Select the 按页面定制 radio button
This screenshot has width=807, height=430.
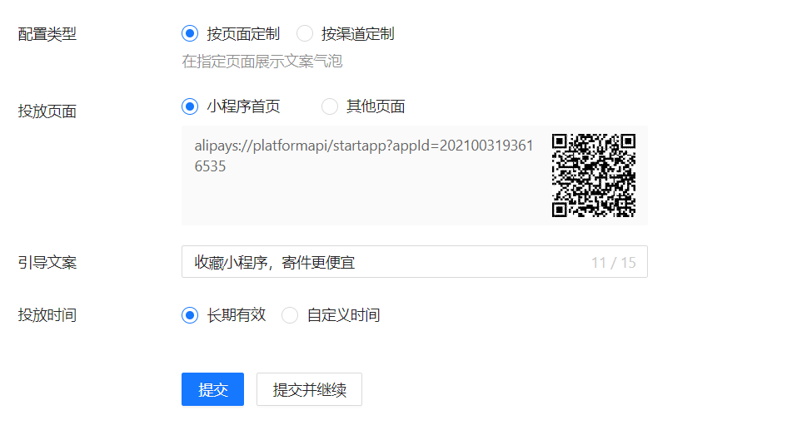click(190, 34)
